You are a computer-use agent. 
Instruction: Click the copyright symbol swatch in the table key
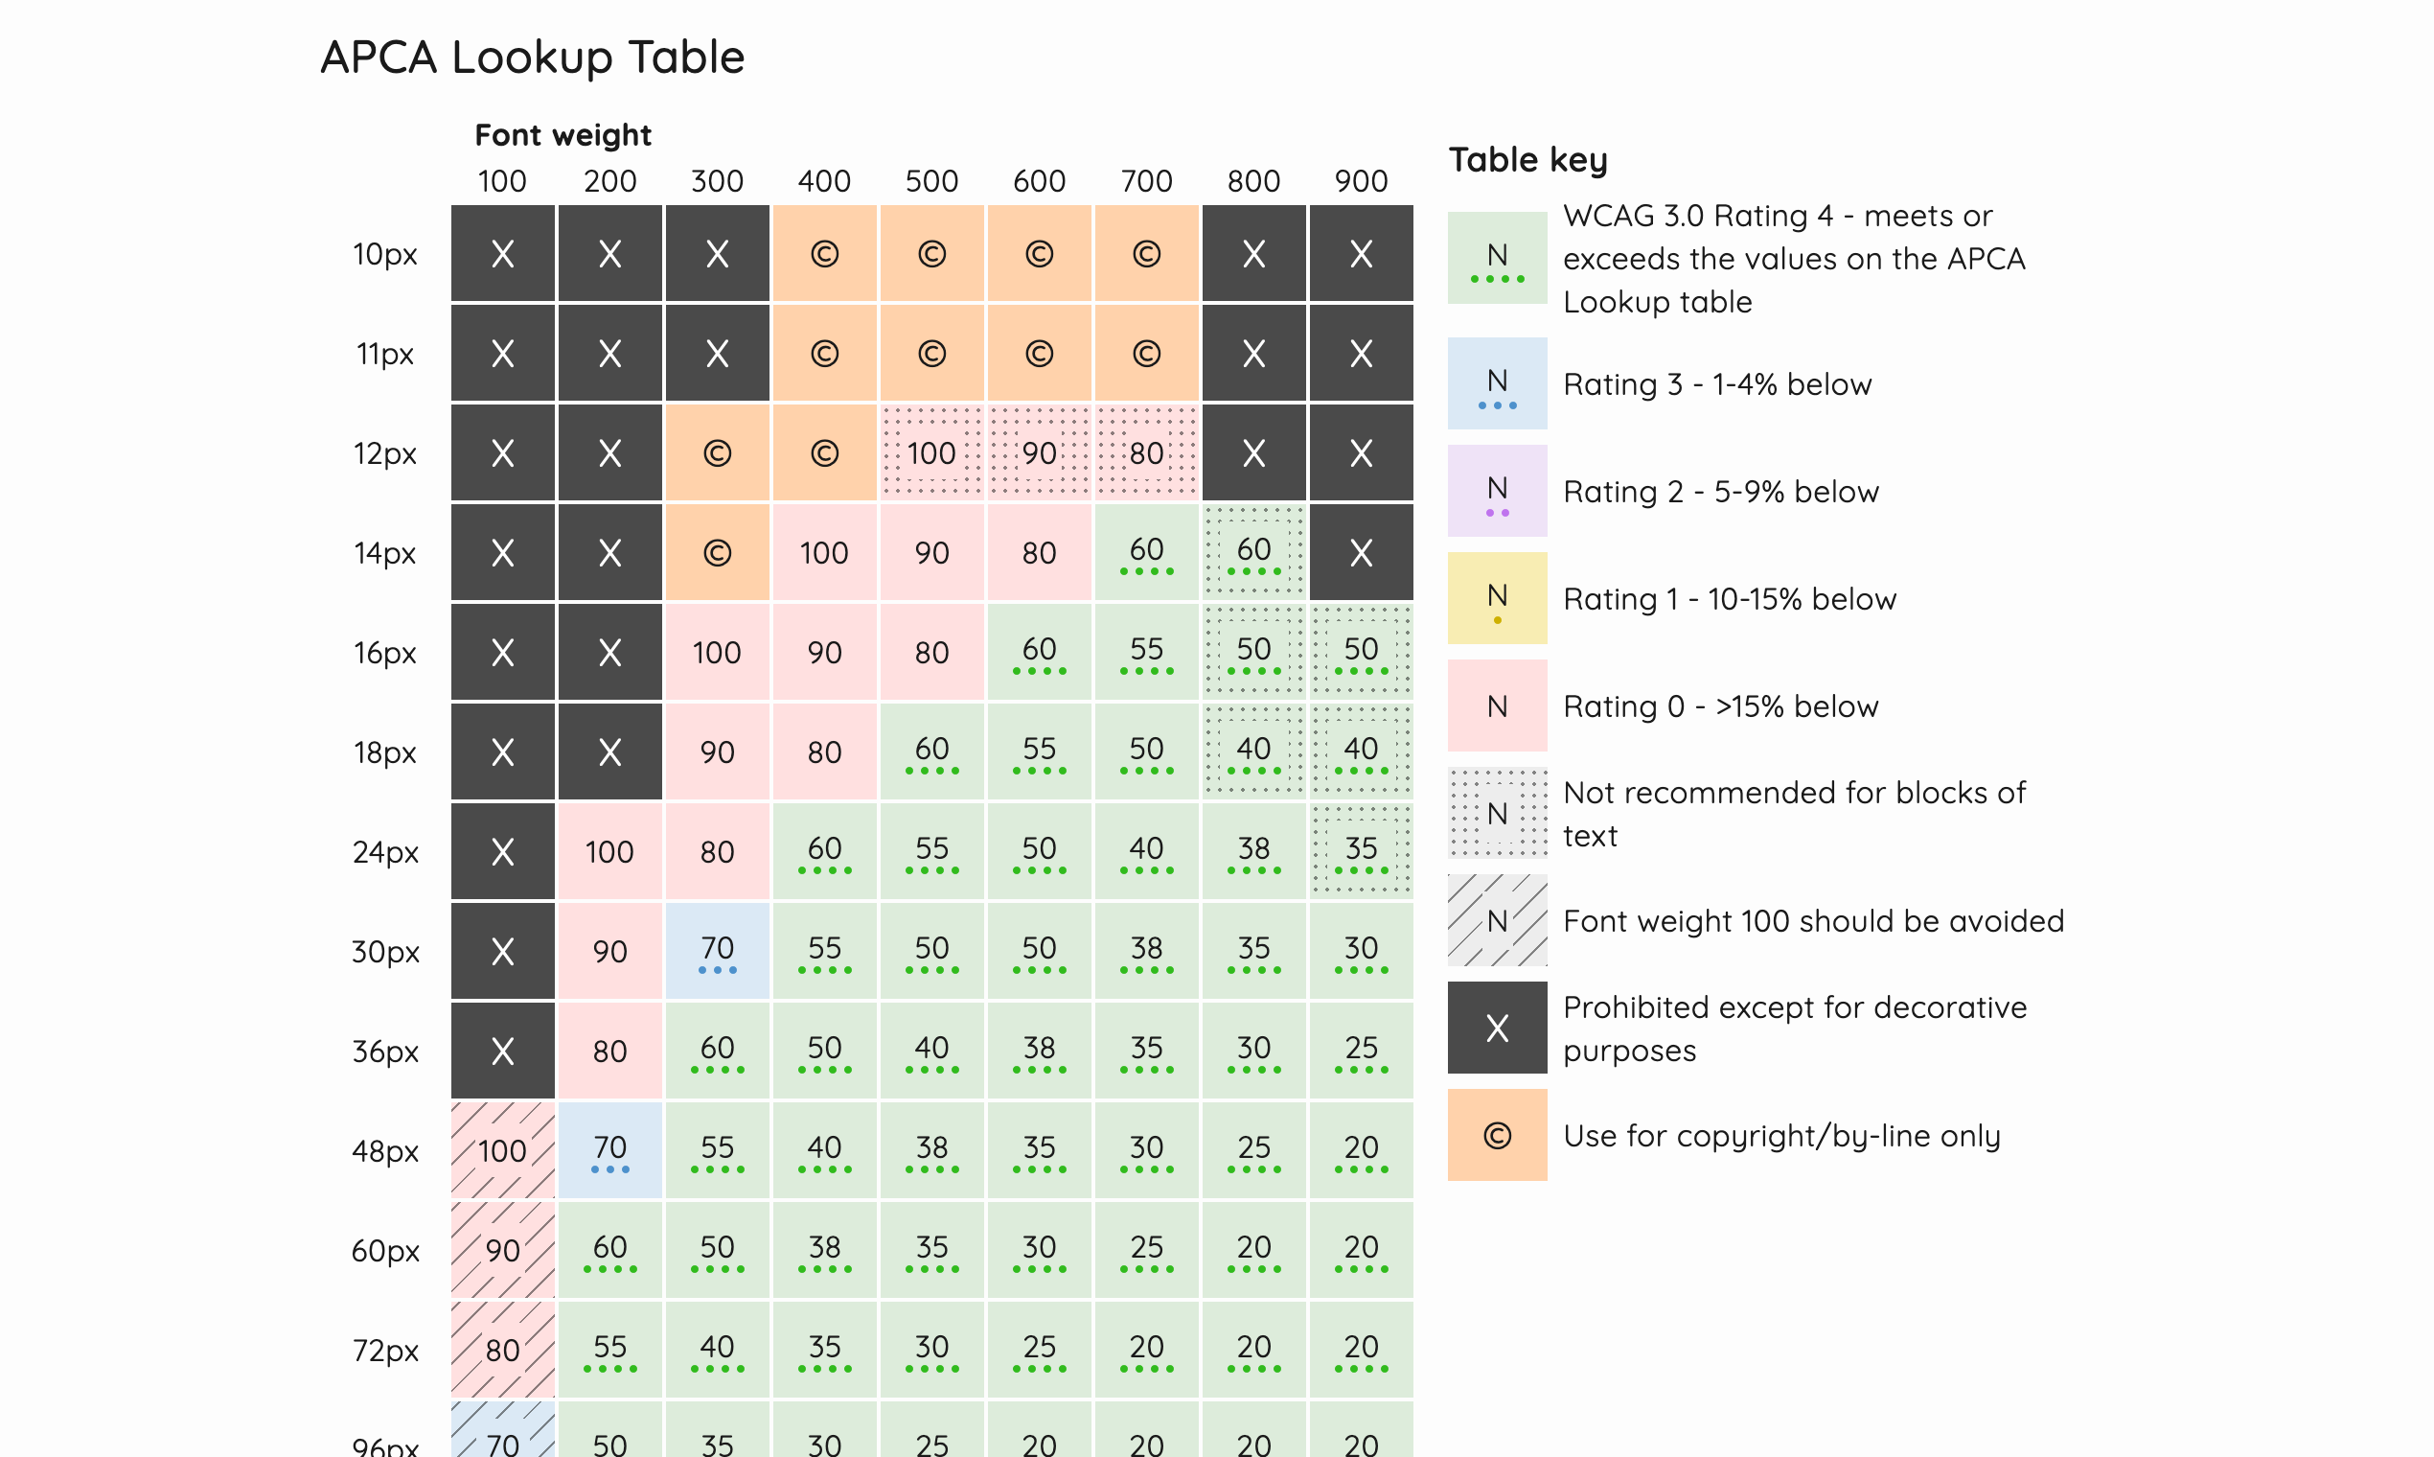tap(1497, 1135)
